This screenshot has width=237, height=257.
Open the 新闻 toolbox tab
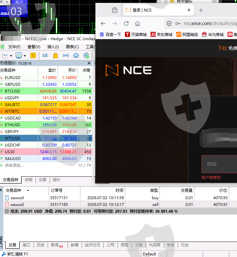57,245
